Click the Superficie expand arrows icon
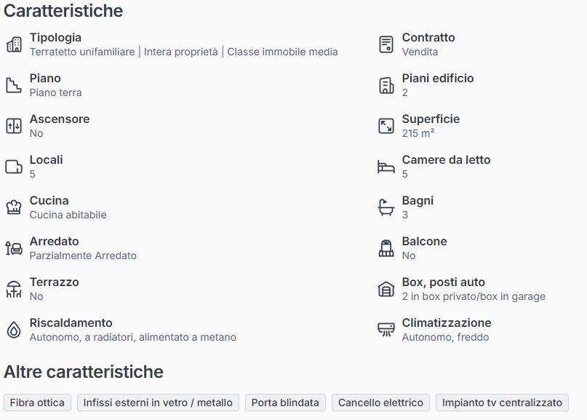The width and height of the screenshot is (587, 420). (386, 126)
